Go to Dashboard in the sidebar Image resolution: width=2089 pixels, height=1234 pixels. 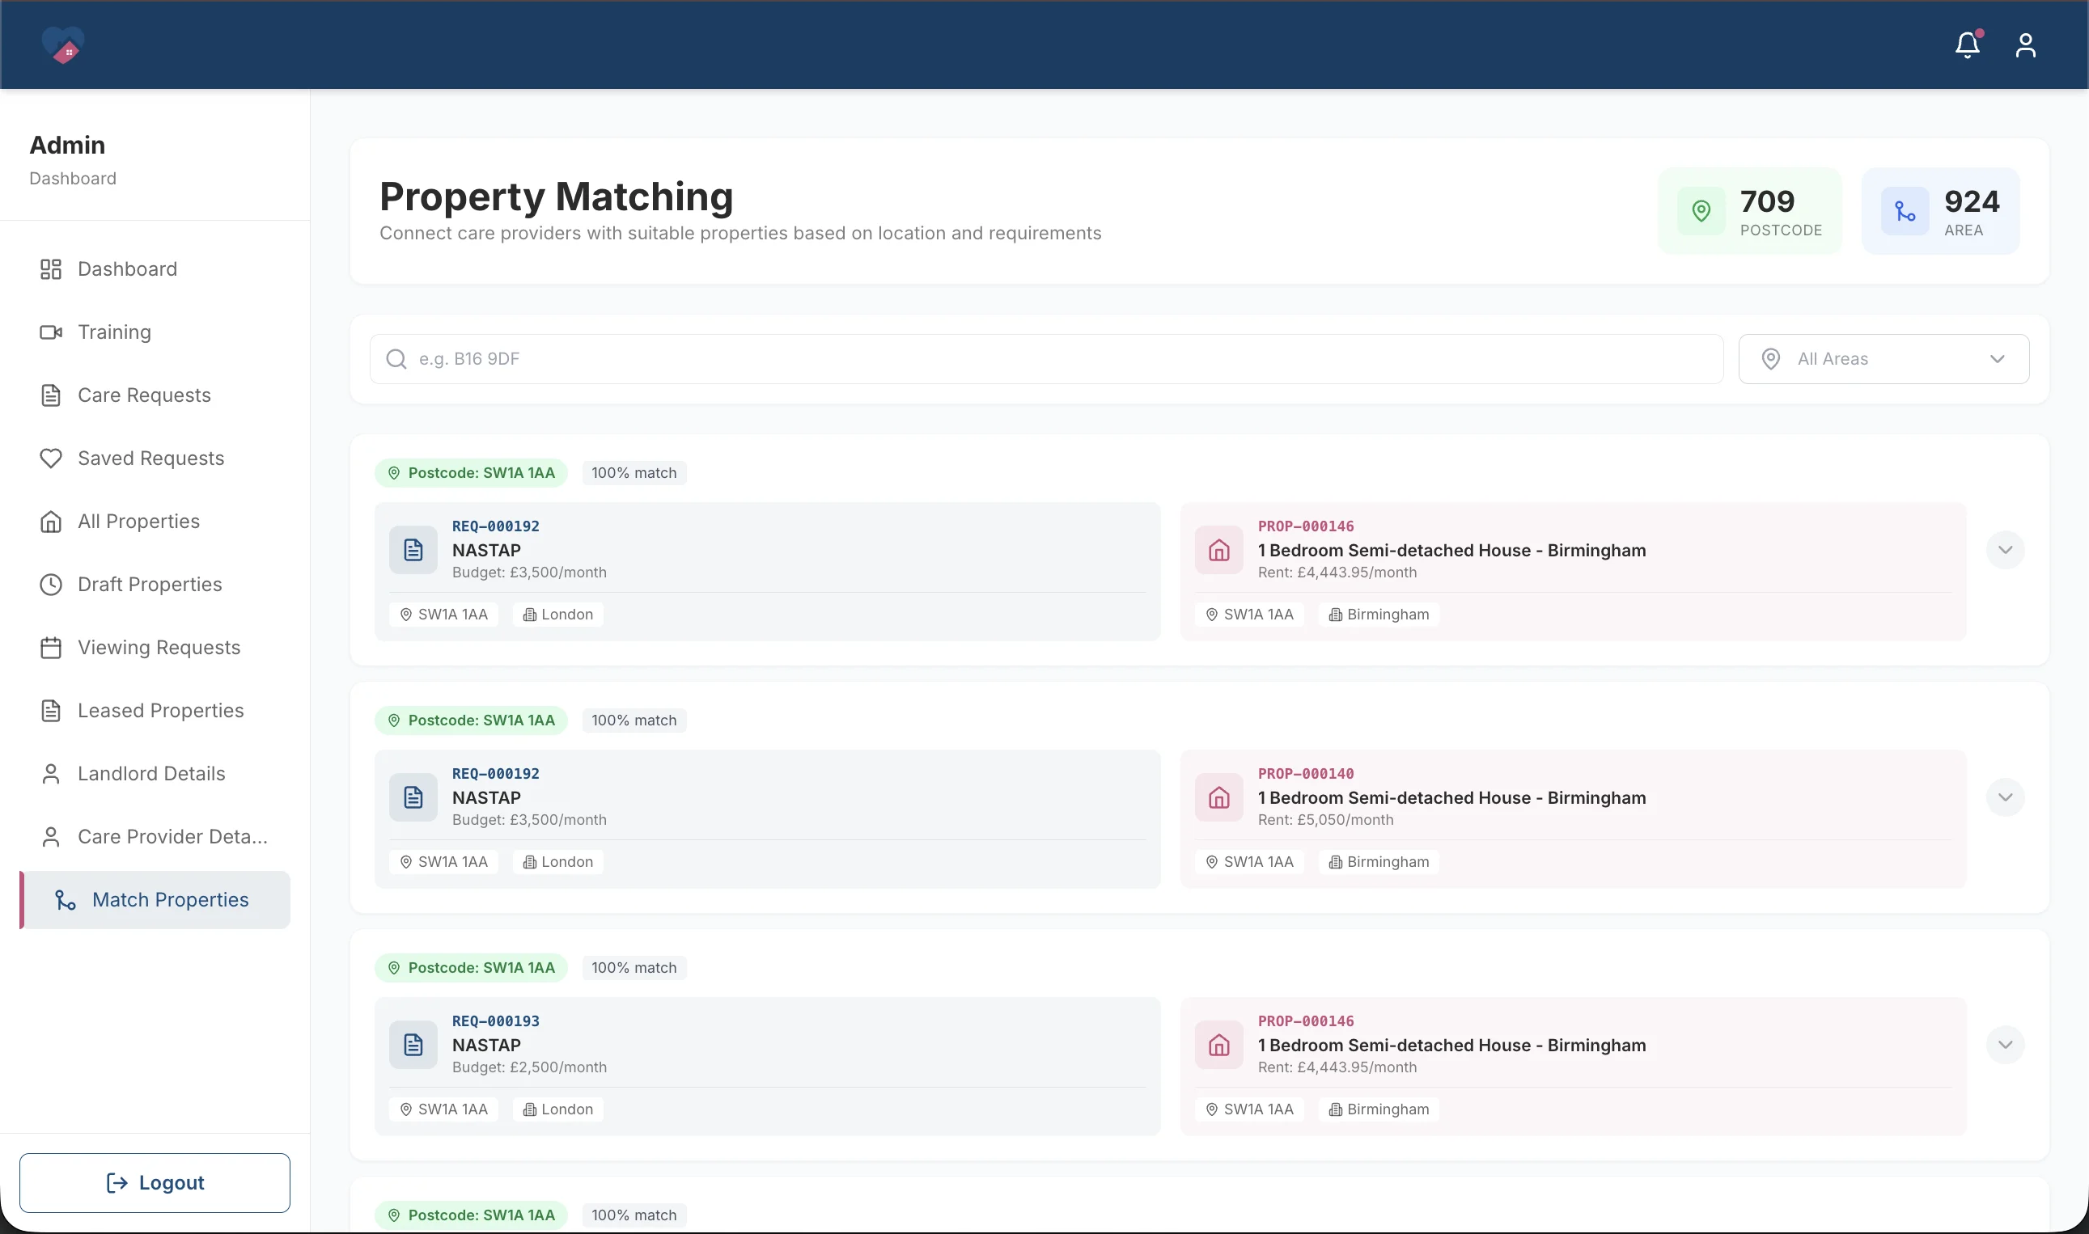click(x=155, y=268)
